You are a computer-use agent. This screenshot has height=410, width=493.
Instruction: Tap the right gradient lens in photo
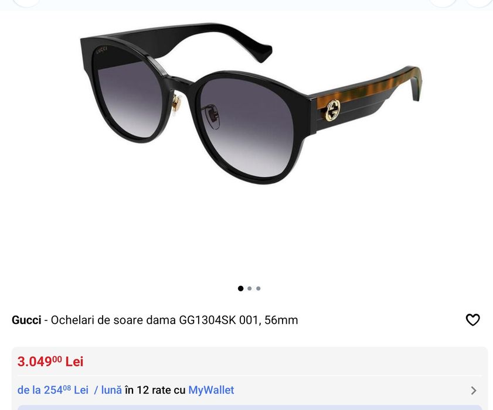(245, 127)
